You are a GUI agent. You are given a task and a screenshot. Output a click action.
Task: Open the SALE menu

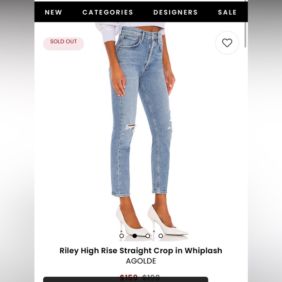(227, 12)
